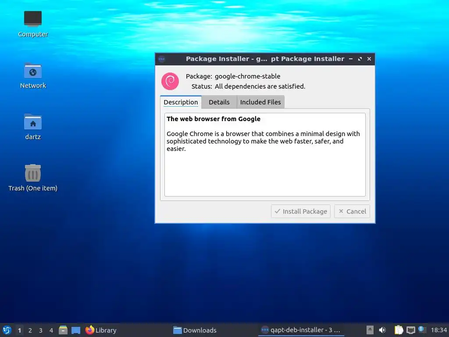Open the volume control tray icon
The width and height of the screenshot is (449, 337).
[x=382, y=330]
